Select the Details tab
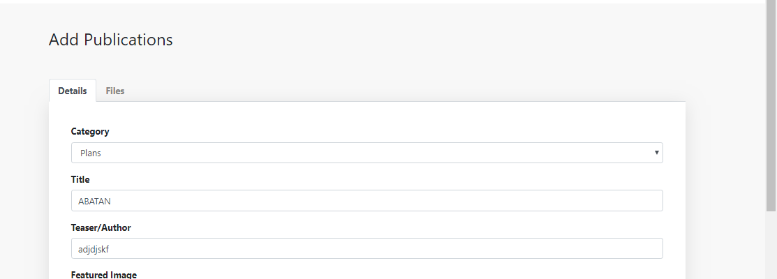 point(73,91)
